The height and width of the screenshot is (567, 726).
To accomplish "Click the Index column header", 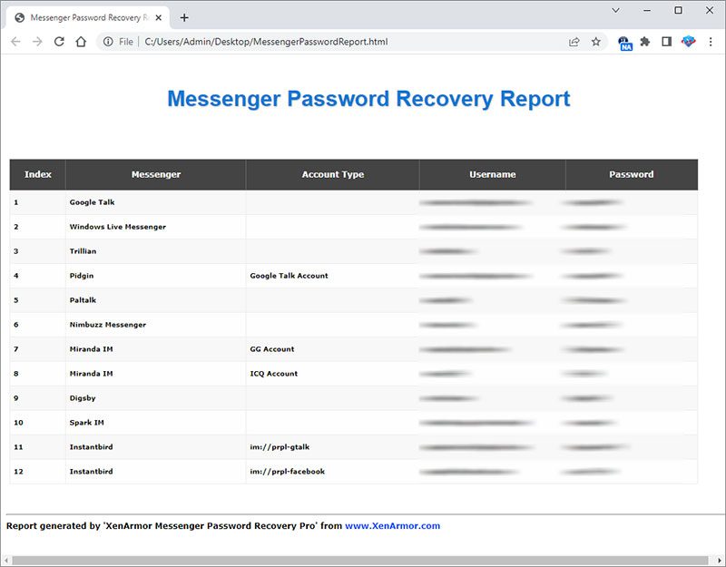I will click(38, 174).
